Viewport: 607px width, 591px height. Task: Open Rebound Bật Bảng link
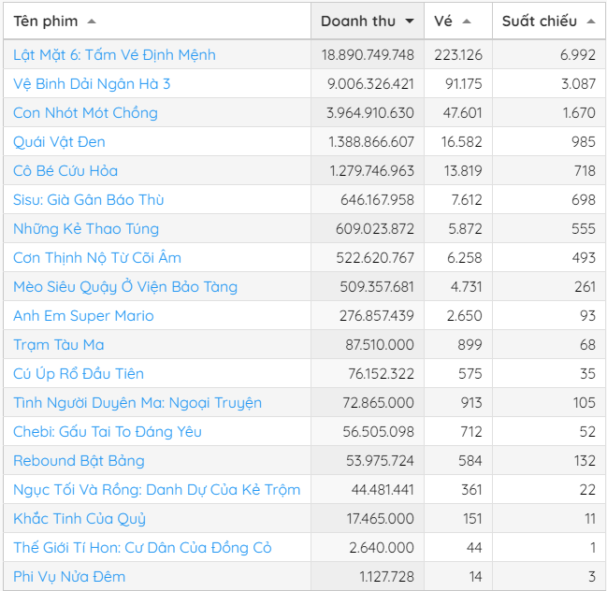click(79, 461)
